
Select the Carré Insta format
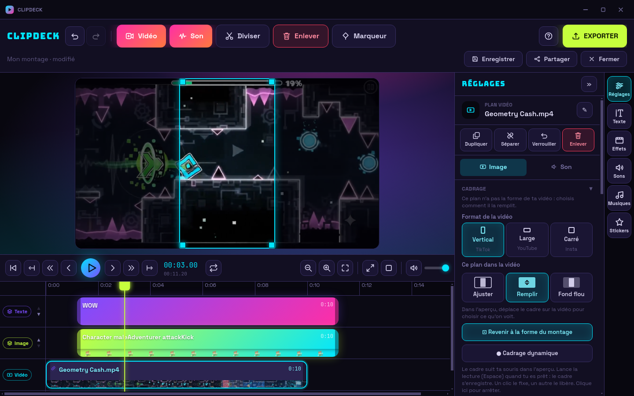click(571, 240)
